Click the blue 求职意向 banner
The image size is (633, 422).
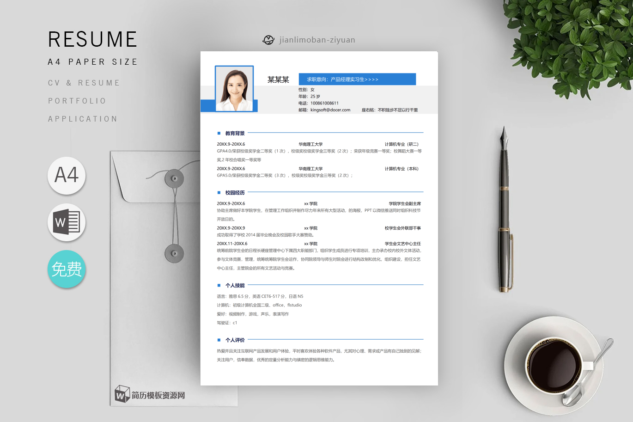(357, 79)
